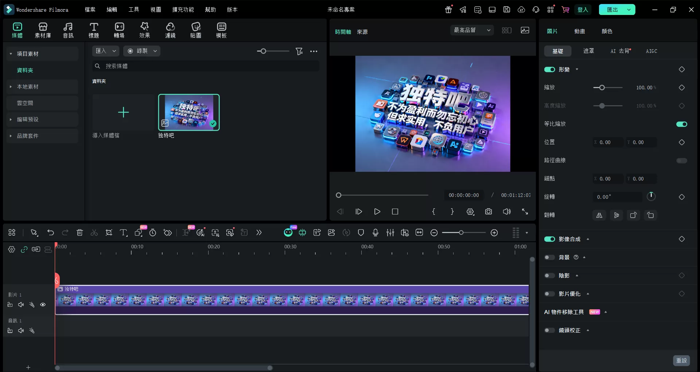Select the 独特吧 media thumbnail
Viewport: 700px width, 372px height.
188,112
